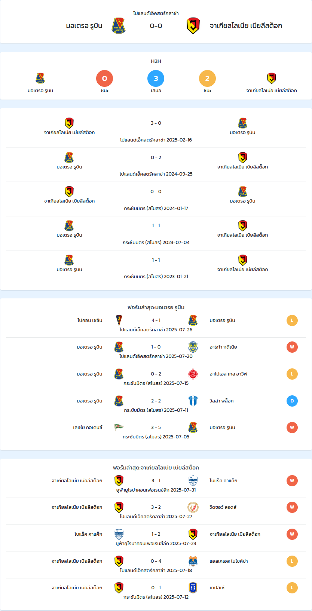Open the 3 - 0 match from 2025-02-16
The width and height of the screenshot is (312, 611).
[x=156, y=130]
